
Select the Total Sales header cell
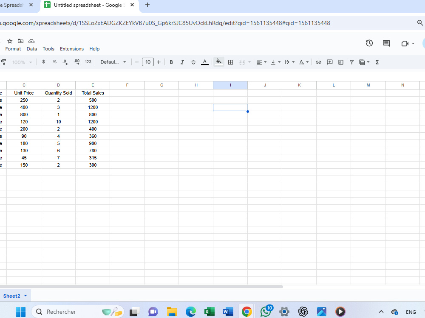point(93,93)
